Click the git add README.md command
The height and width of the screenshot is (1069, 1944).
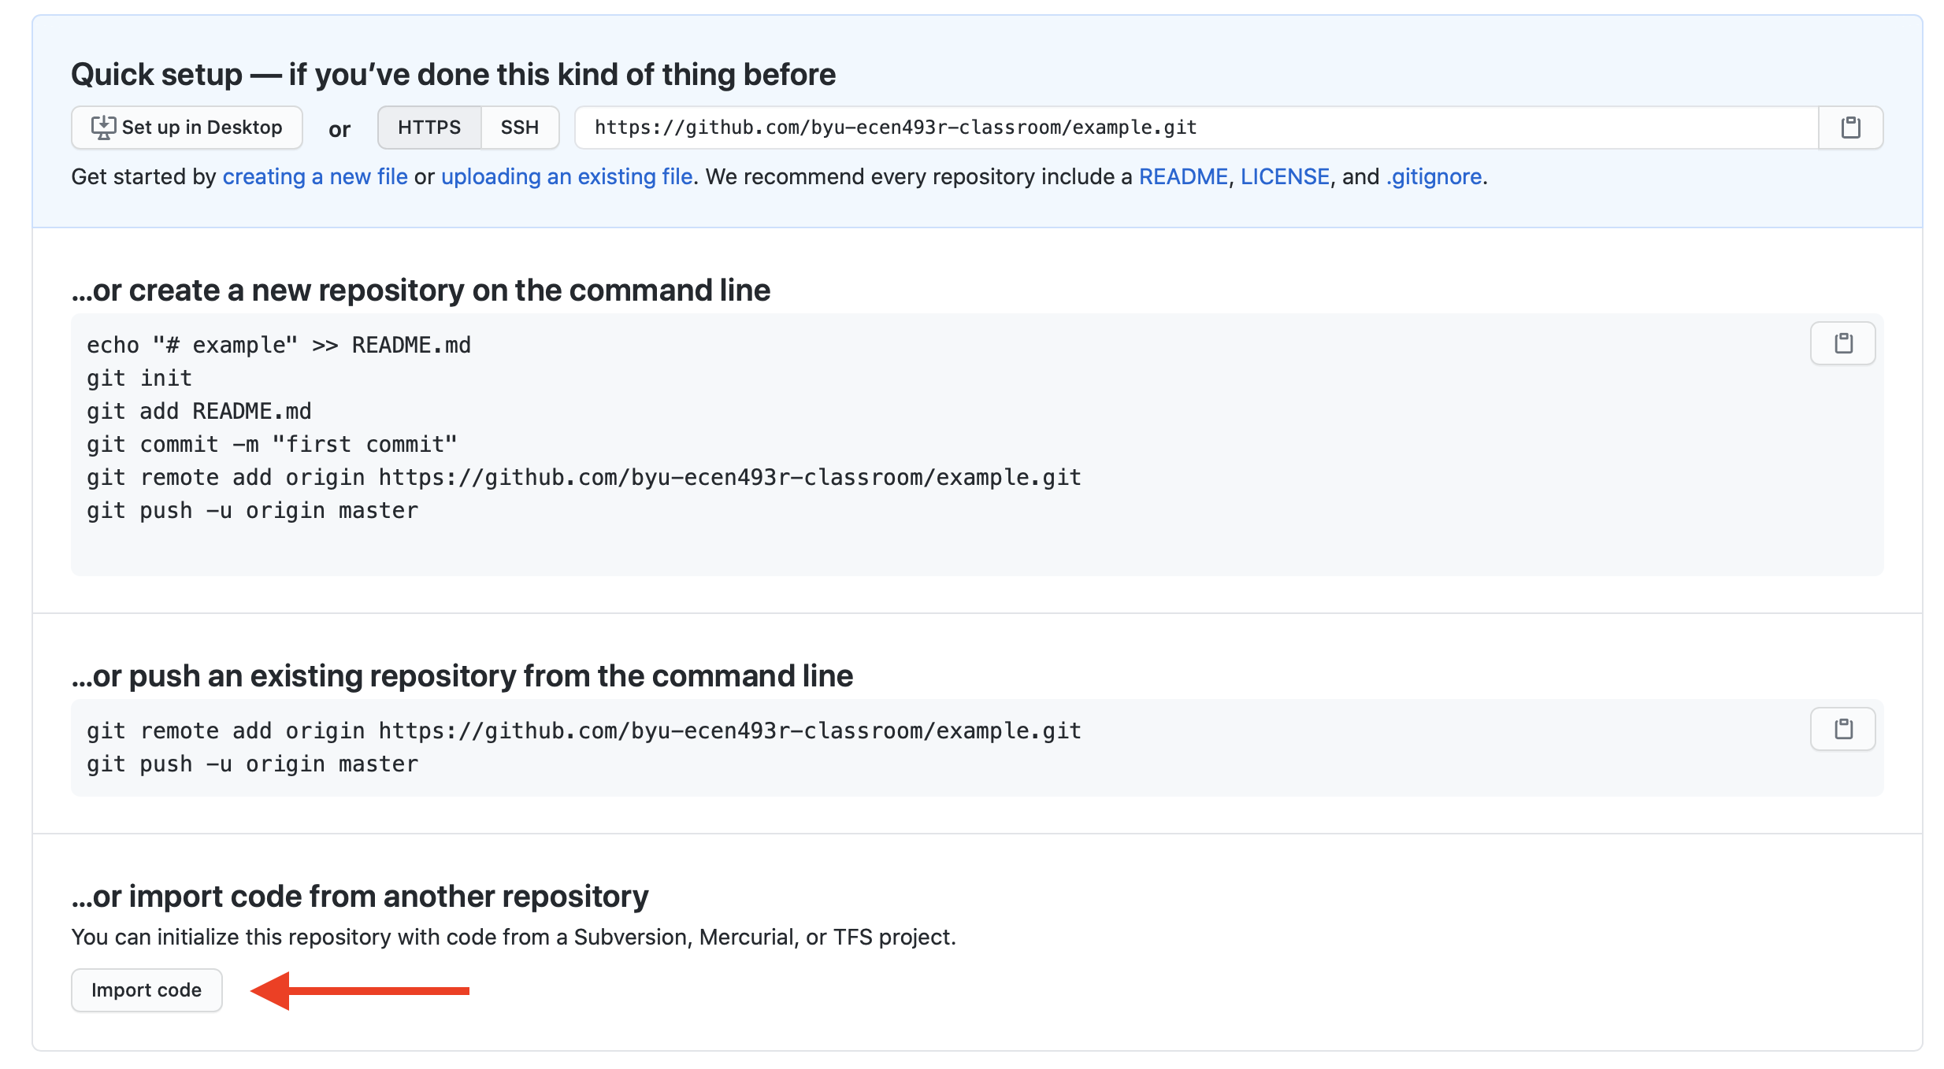[198, 410]
